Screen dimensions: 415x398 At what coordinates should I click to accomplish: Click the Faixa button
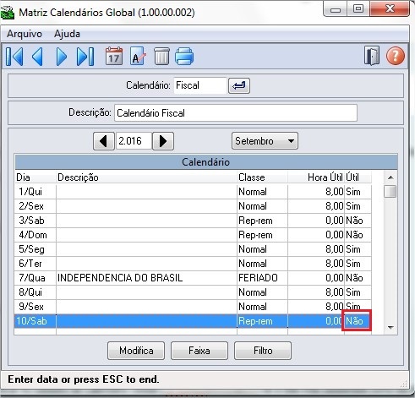pyautogui.click(x=199, y=351)
